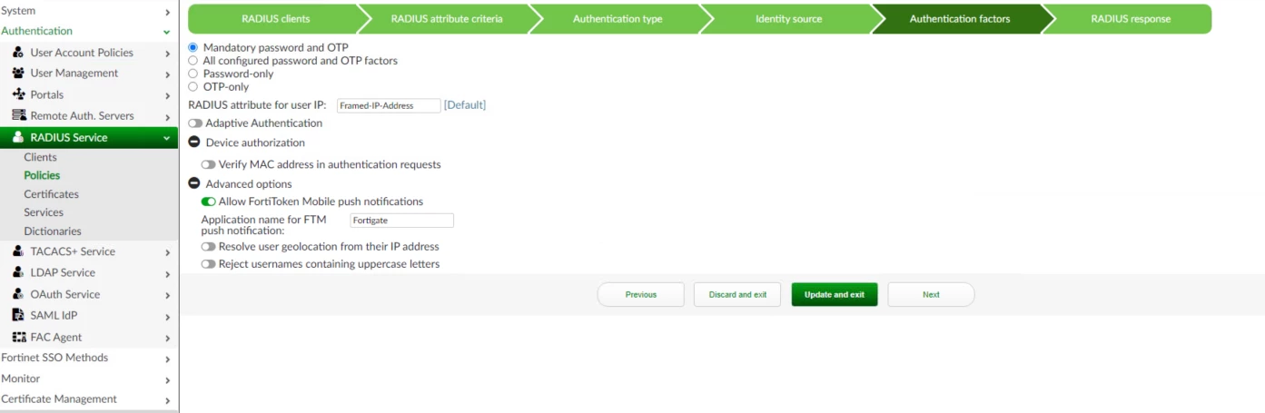Open Services under RADIUS Service
Viewport: 1265px width, 413px height.
pos(44,212)
